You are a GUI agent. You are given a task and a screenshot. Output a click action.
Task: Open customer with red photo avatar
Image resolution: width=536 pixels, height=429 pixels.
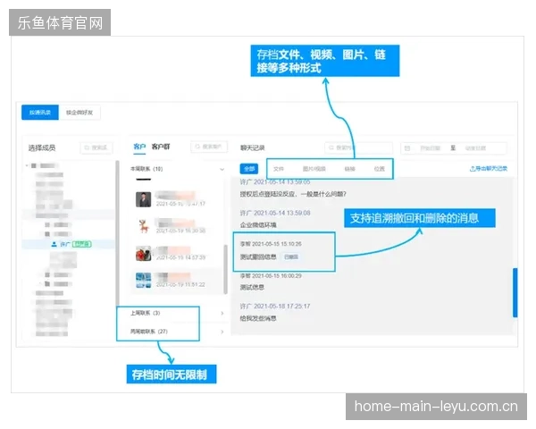[143, 254]
